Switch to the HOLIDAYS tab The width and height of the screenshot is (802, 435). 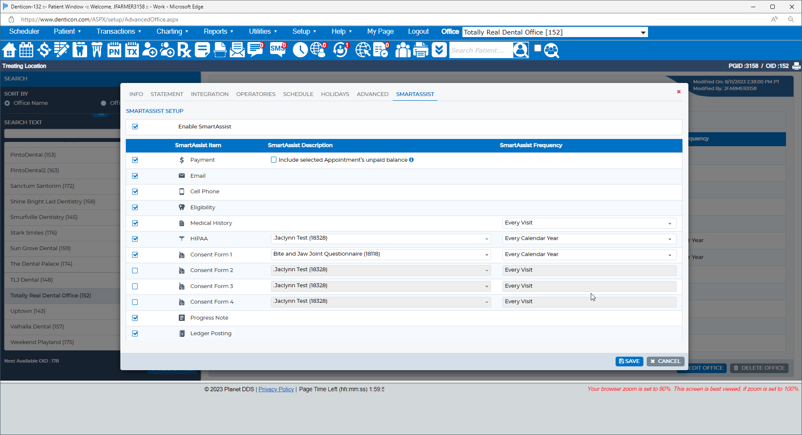click(335, 94)
